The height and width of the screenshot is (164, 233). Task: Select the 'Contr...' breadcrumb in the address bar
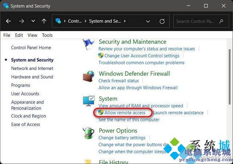point(75,21)
